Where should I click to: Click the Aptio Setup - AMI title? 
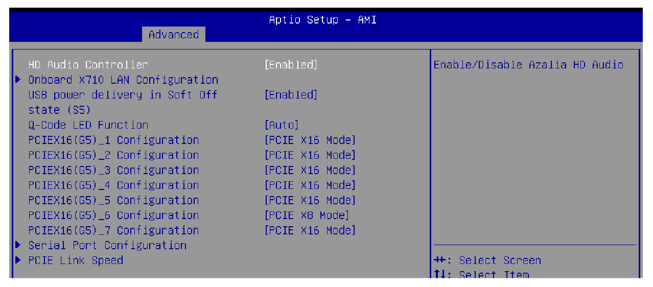322,20
